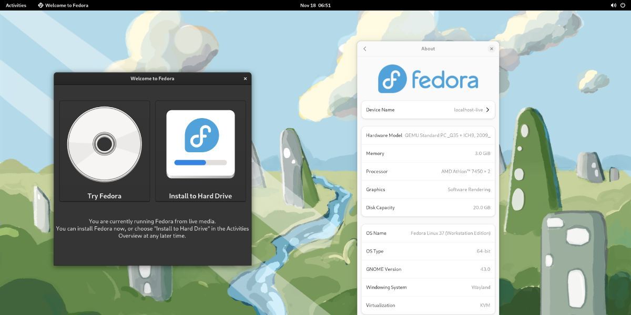Viewport: 631px width, 315px height.
Task: Click the live media information text
Action: (152, 228)
